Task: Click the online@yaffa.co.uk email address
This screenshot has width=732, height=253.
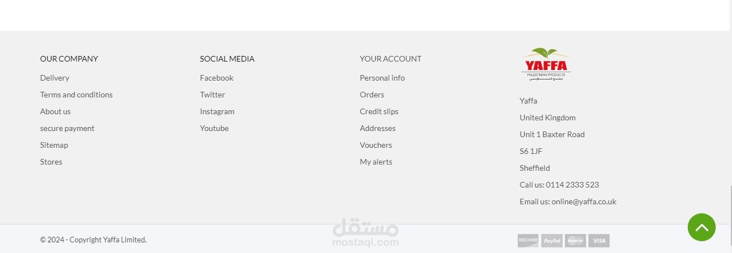Action: [583, 202]
